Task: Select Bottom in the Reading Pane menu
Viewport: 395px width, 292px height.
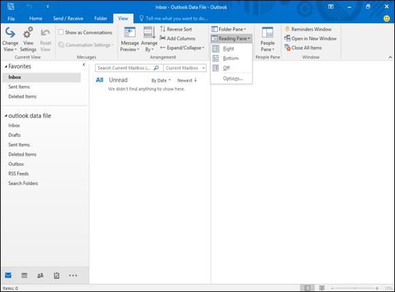Action: (x=232, y=59)
